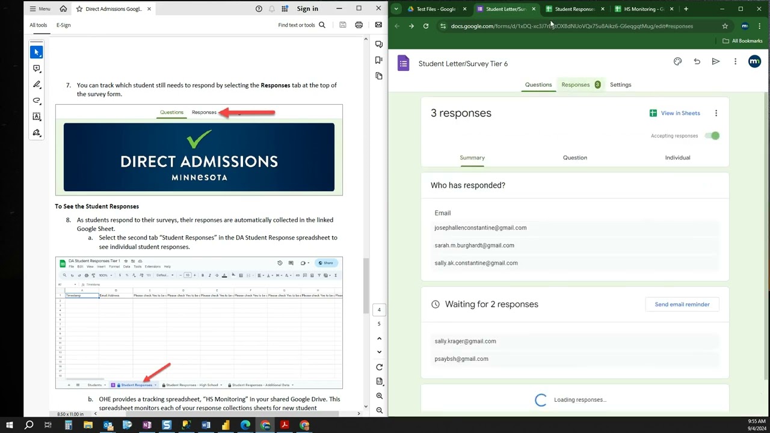Switch to Student Responses sheet browser tab
Viewport: 770px width, 433px height.
(x=574, y=9)
